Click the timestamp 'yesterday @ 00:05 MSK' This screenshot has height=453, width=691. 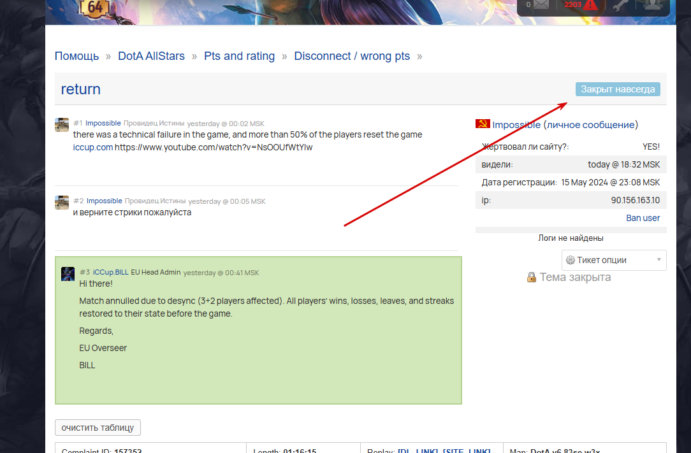[227, 201]
